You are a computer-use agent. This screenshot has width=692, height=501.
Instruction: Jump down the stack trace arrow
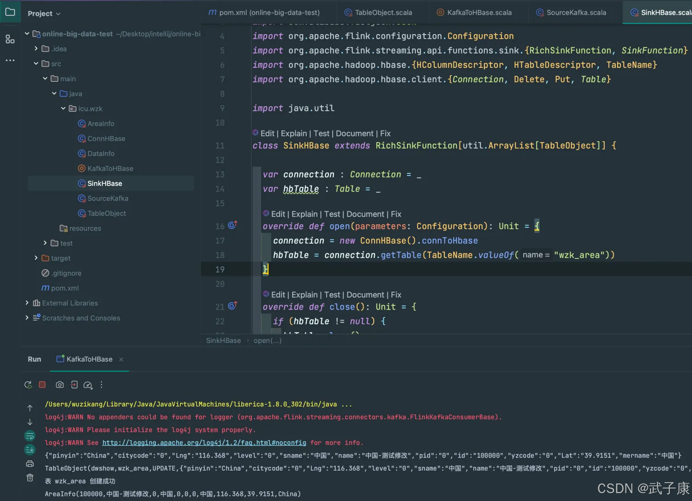[30, 422]
